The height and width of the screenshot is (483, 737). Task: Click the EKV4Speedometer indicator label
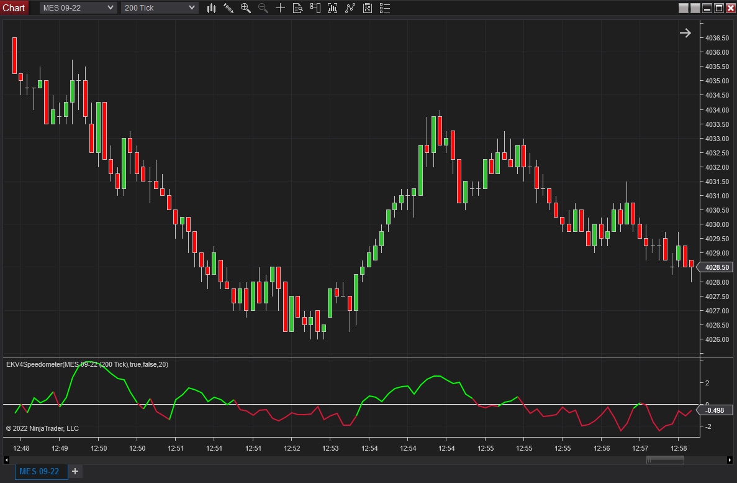point(87,364)
